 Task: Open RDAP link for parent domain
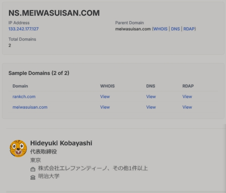189,29
